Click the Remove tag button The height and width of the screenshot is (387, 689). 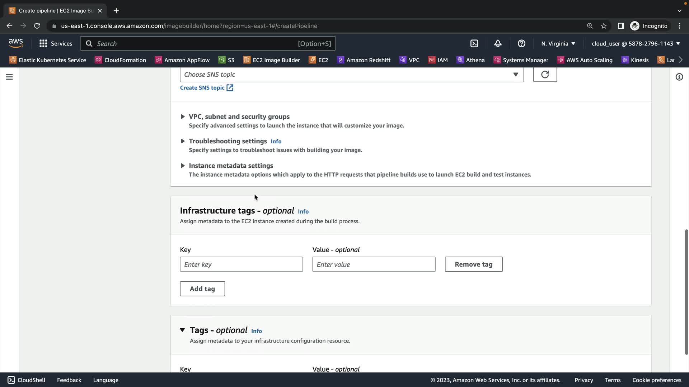coord(473,264)
